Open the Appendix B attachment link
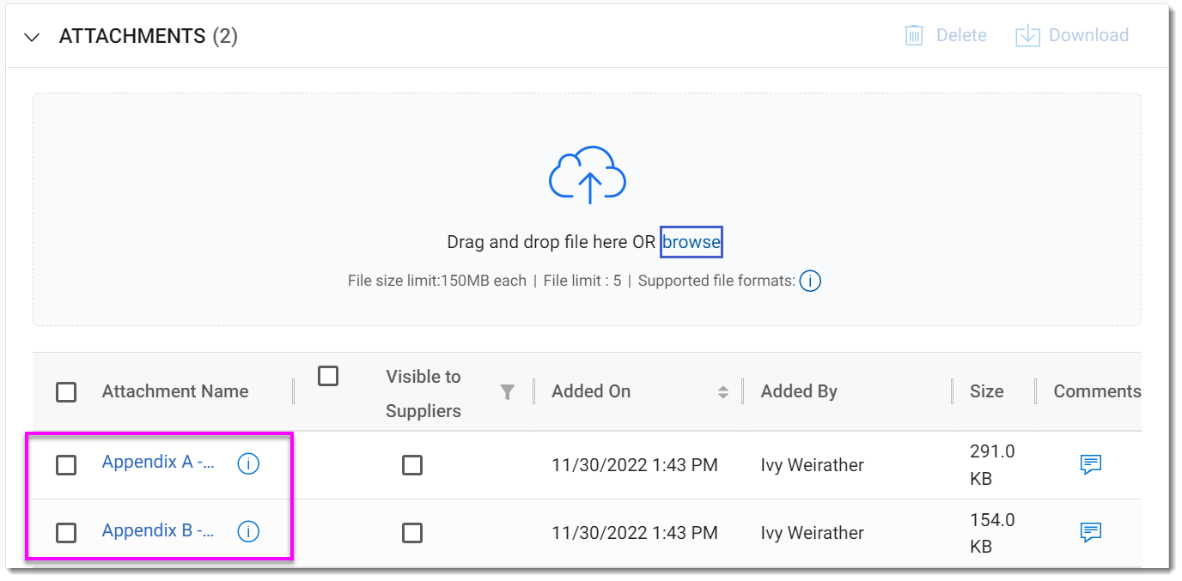The width and height of the screenshot is (1182, 581). pyautogui.click(x=158, y=530)
